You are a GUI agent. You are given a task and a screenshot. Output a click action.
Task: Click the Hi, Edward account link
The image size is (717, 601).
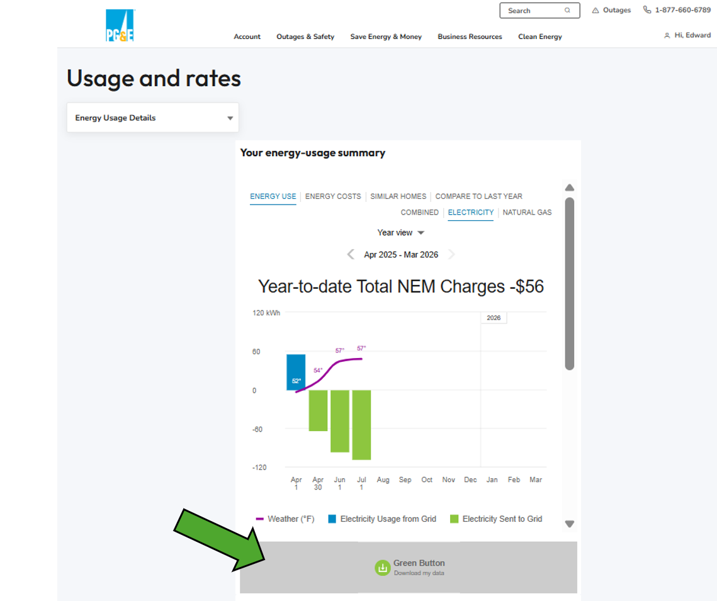pyautogui.click(x=692, y=35)
